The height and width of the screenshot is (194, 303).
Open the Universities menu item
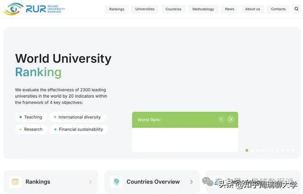pyautogui.click(x=145, y=9)
